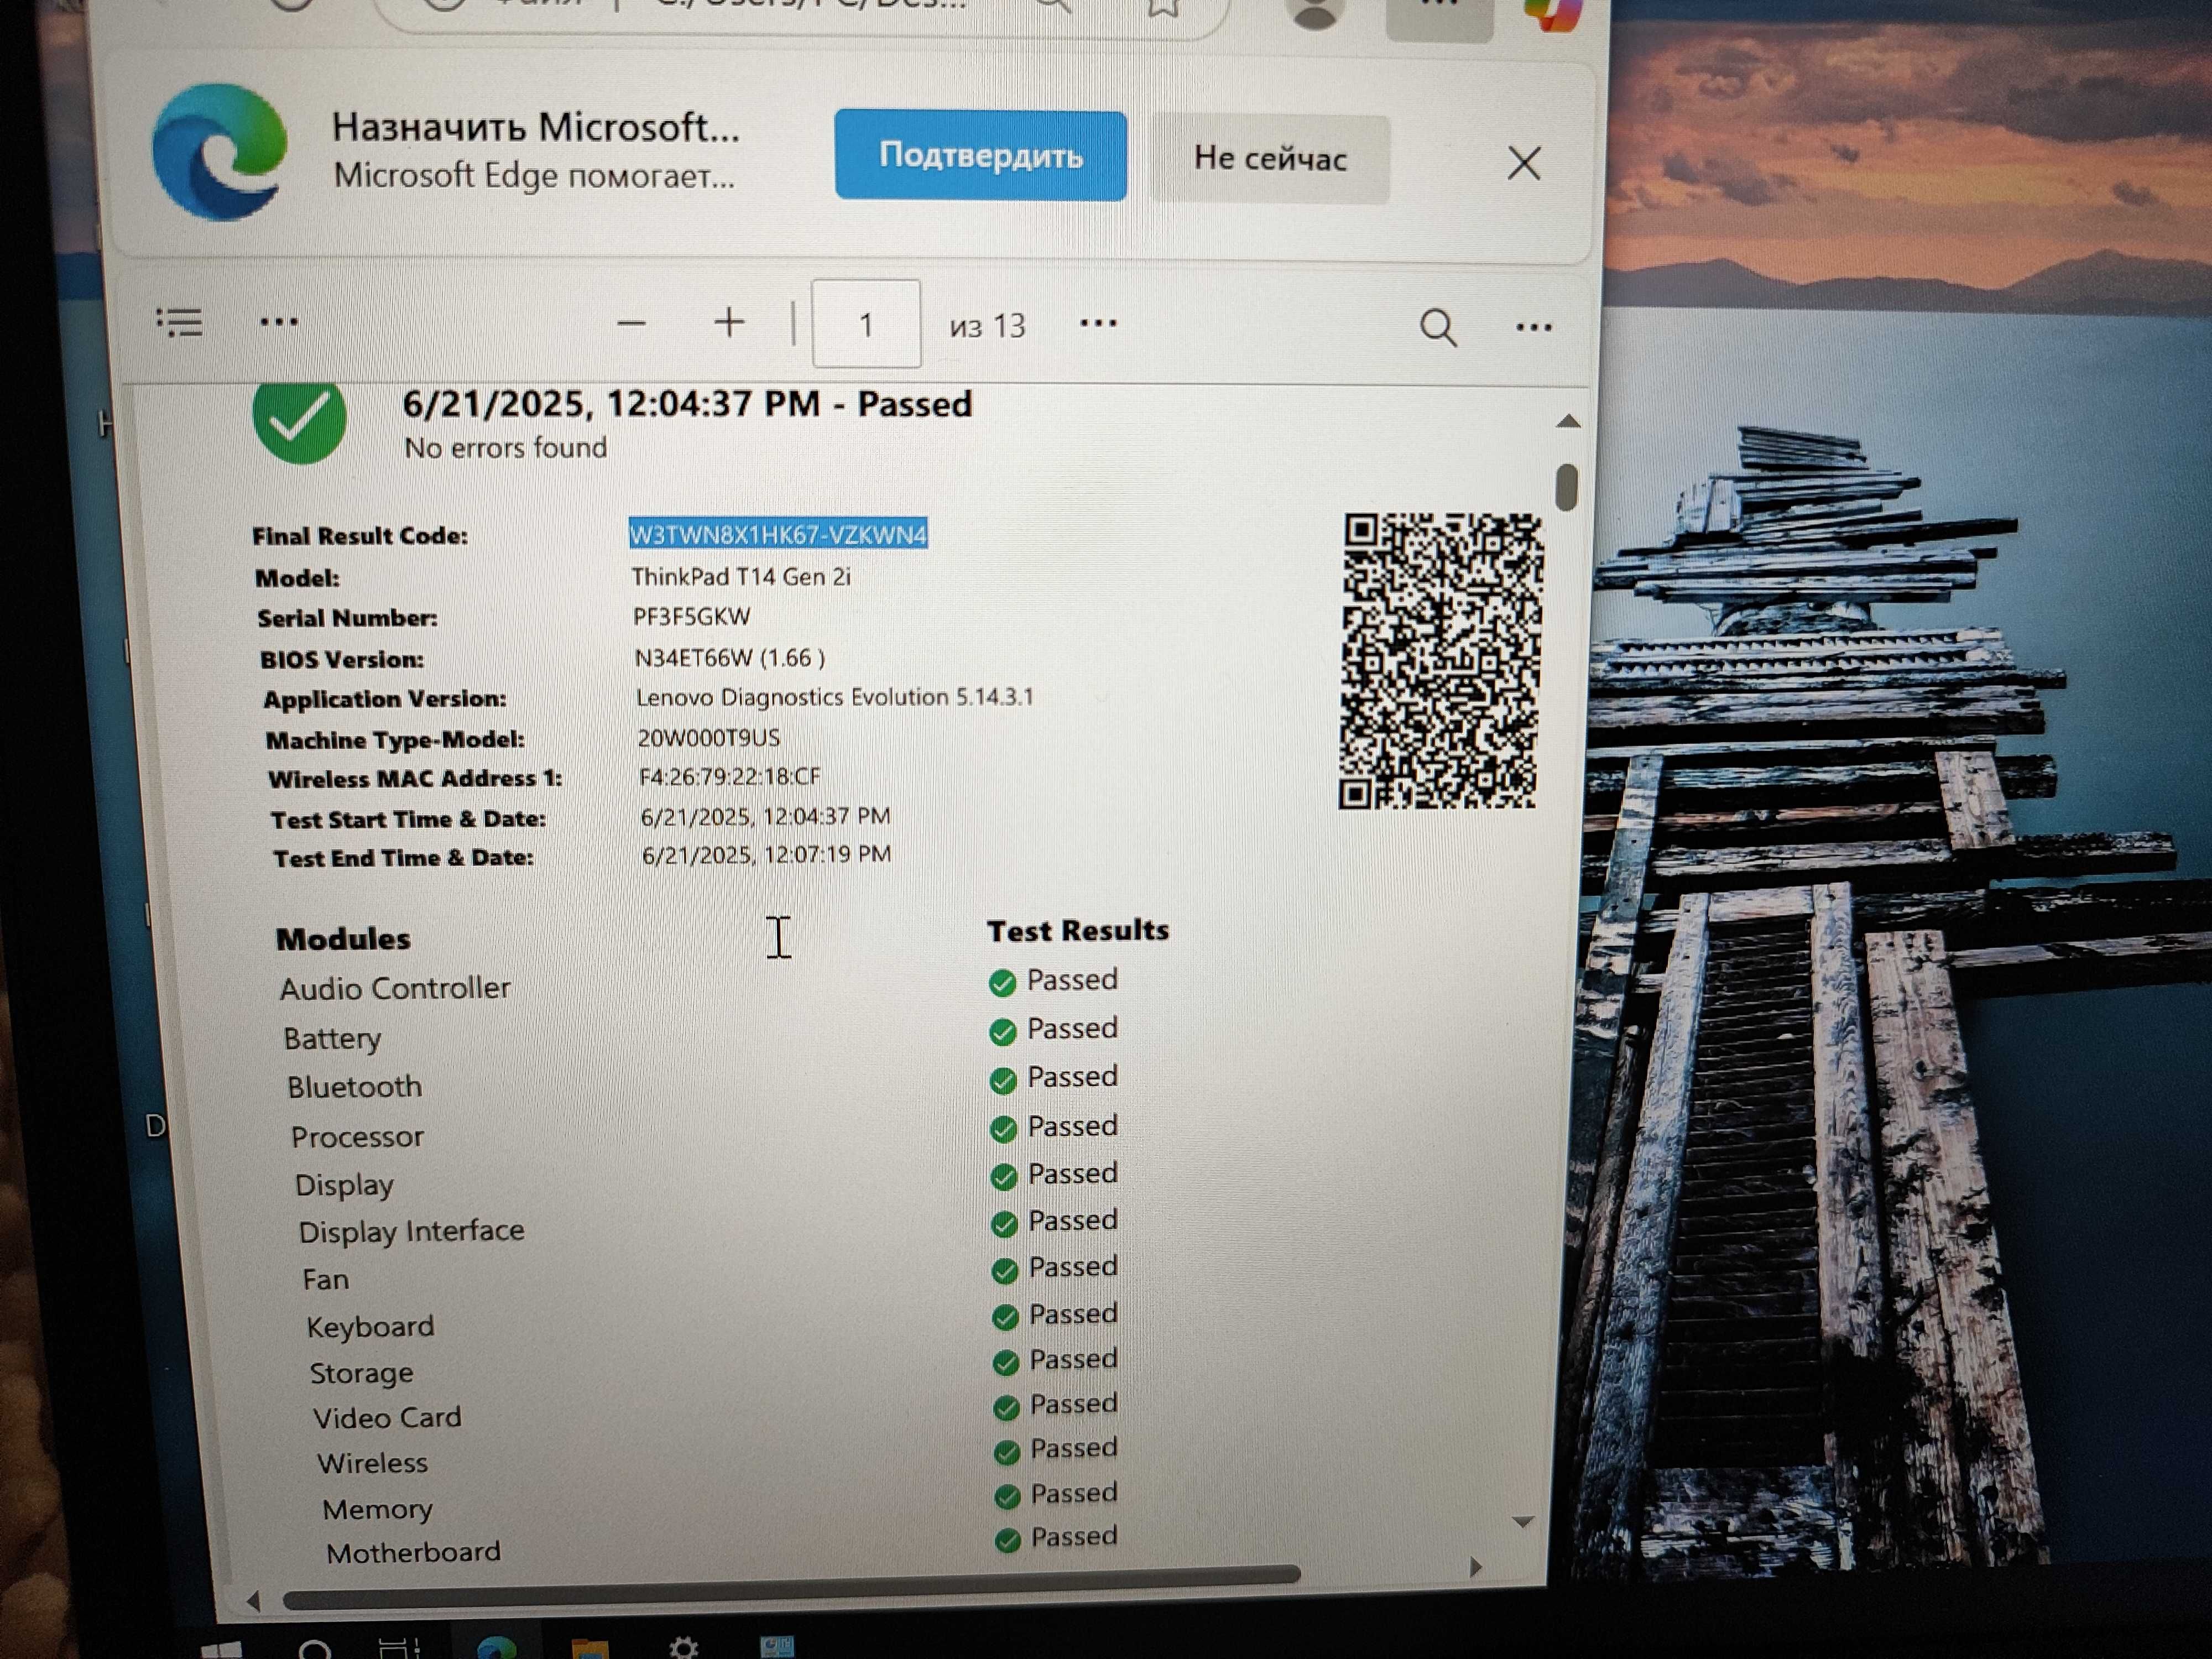Click the Bluetooth module row
The width and height of the screenshot is (2212, 1659).
(354, 1087)
